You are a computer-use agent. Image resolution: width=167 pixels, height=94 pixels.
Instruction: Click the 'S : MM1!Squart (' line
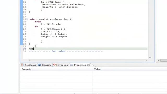click(53, 29)
